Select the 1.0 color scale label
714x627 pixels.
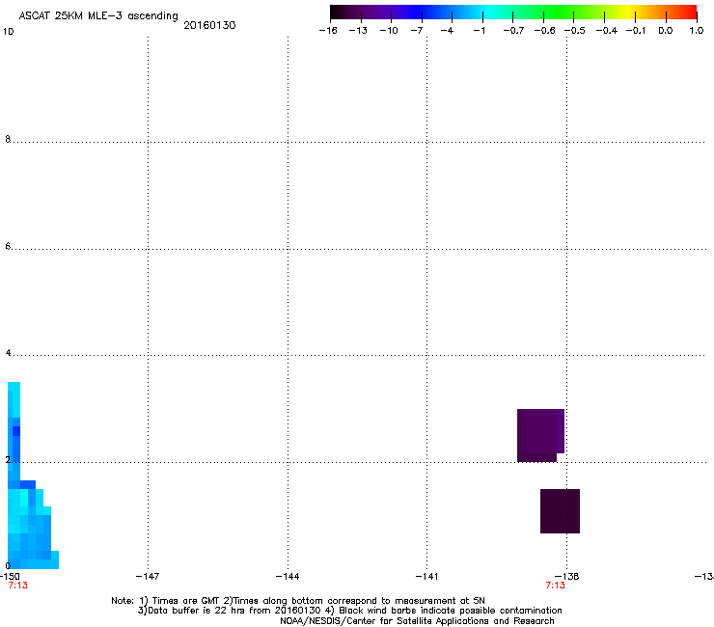tap(697, 31)
